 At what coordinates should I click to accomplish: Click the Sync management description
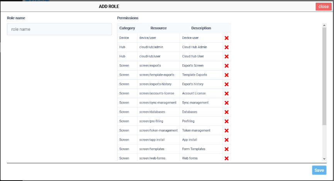point(195,102)
